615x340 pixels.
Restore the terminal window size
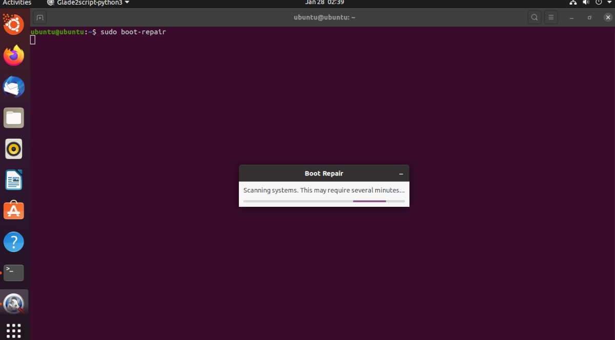pos(590,17)
